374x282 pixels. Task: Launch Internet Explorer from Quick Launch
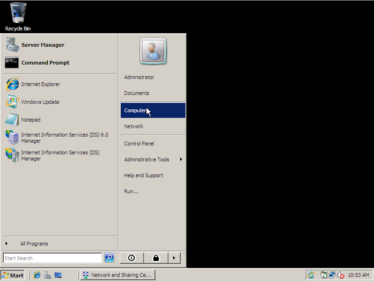37,275
